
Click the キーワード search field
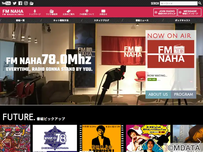pyautogui.click(x=179, y=3)
